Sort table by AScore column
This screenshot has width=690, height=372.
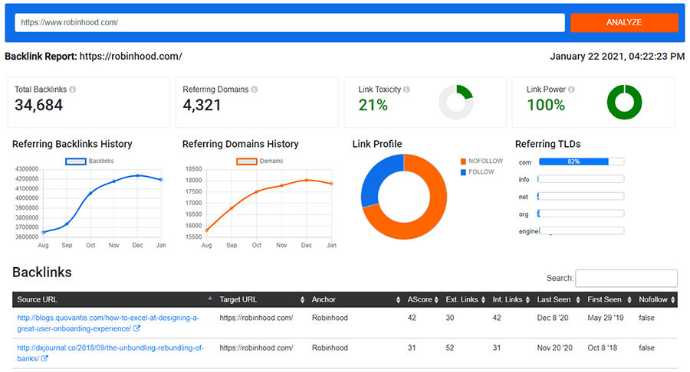click(422, 299)
